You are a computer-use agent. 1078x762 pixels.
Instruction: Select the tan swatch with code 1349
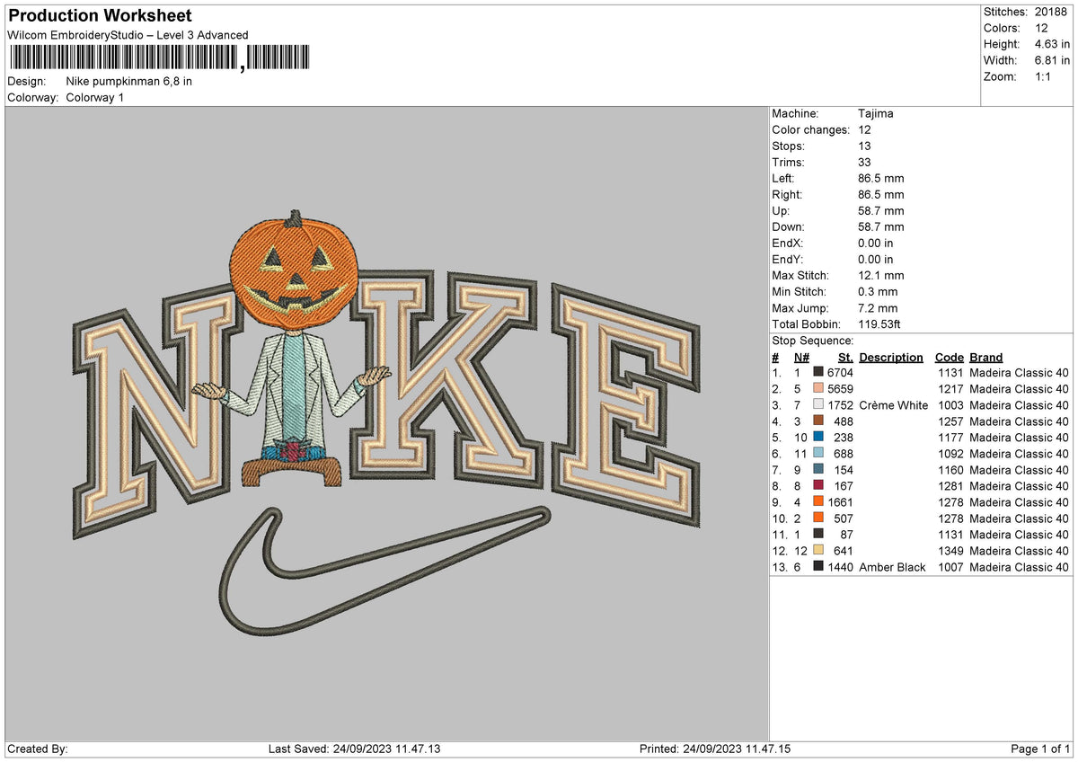pyautogui.click(x=818, y=550)
